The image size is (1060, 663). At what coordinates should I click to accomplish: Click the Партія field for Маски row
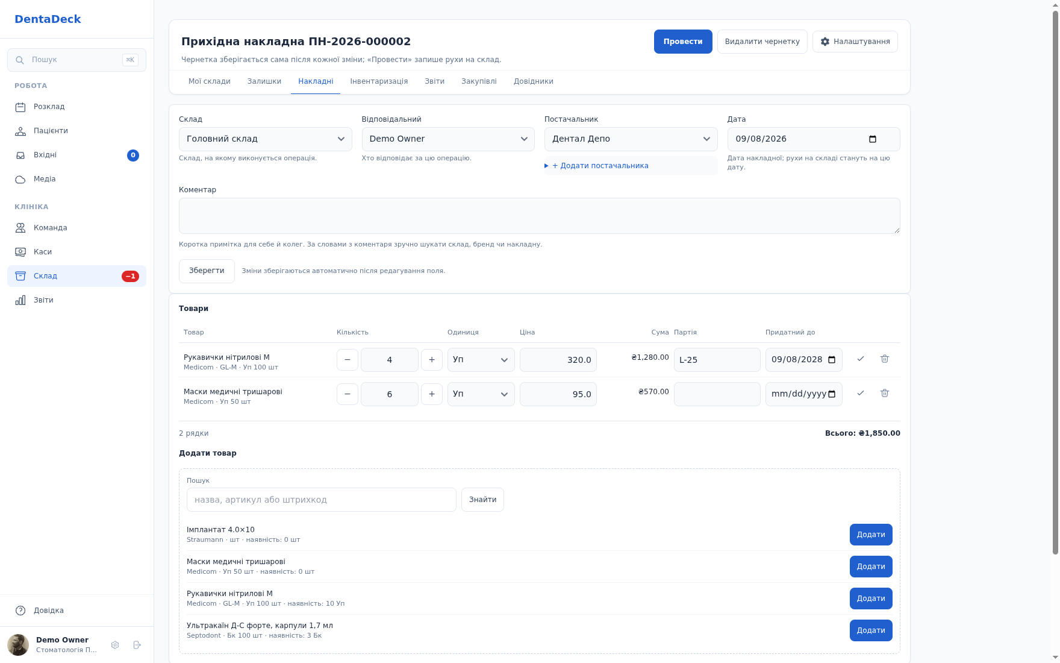[717, 394]
